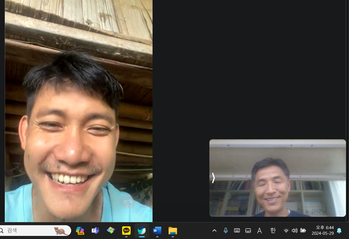Open KakaoTalk from the taskbar
Image resolution: width=349 pixels, height=239 pixels.
pos(126,231)
